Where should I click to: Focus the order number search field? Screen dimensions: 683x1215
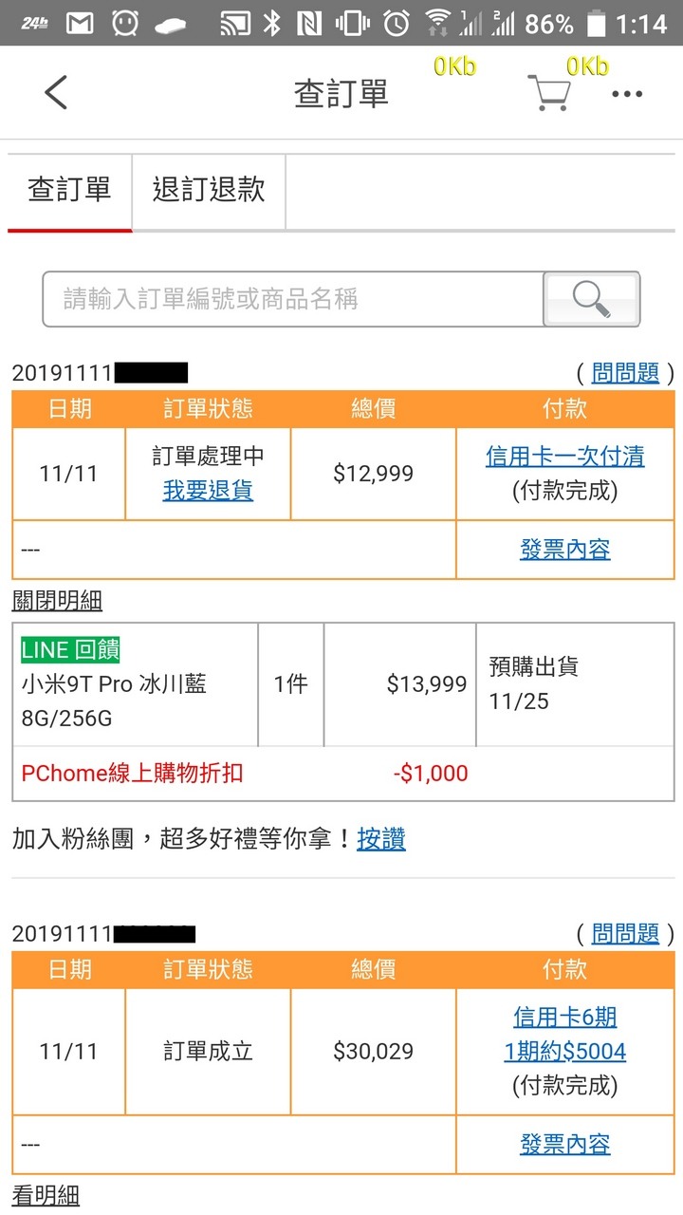point(293,300)
